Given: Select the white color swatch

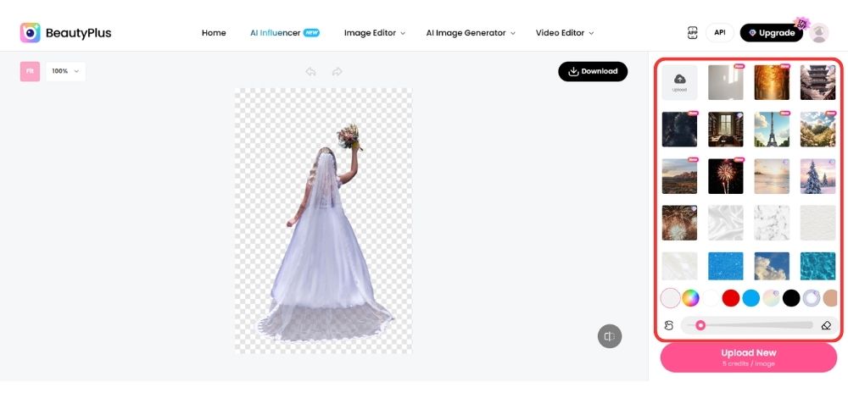Looking at the screenshot, I should [x=711, y=297].
